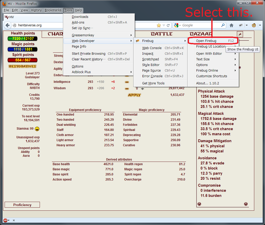
Task: Expand the Firebug Online submenu
Action: 235,70
